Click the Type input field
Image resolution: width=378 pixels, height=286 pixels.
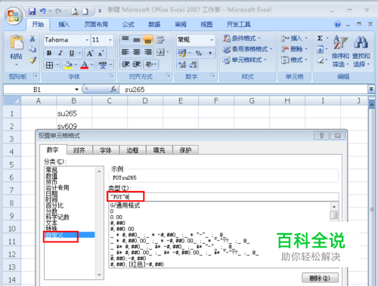pos(224,197)
